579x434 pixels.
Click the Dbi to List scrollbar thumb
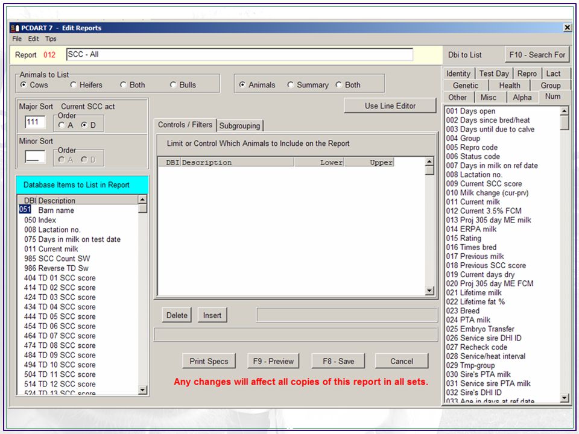(x=565, y=123)
